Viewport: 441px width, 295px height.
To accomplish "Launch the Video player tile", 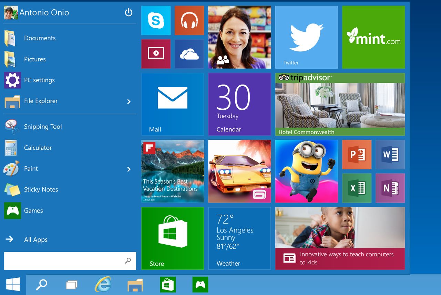I will click(156, 54).
